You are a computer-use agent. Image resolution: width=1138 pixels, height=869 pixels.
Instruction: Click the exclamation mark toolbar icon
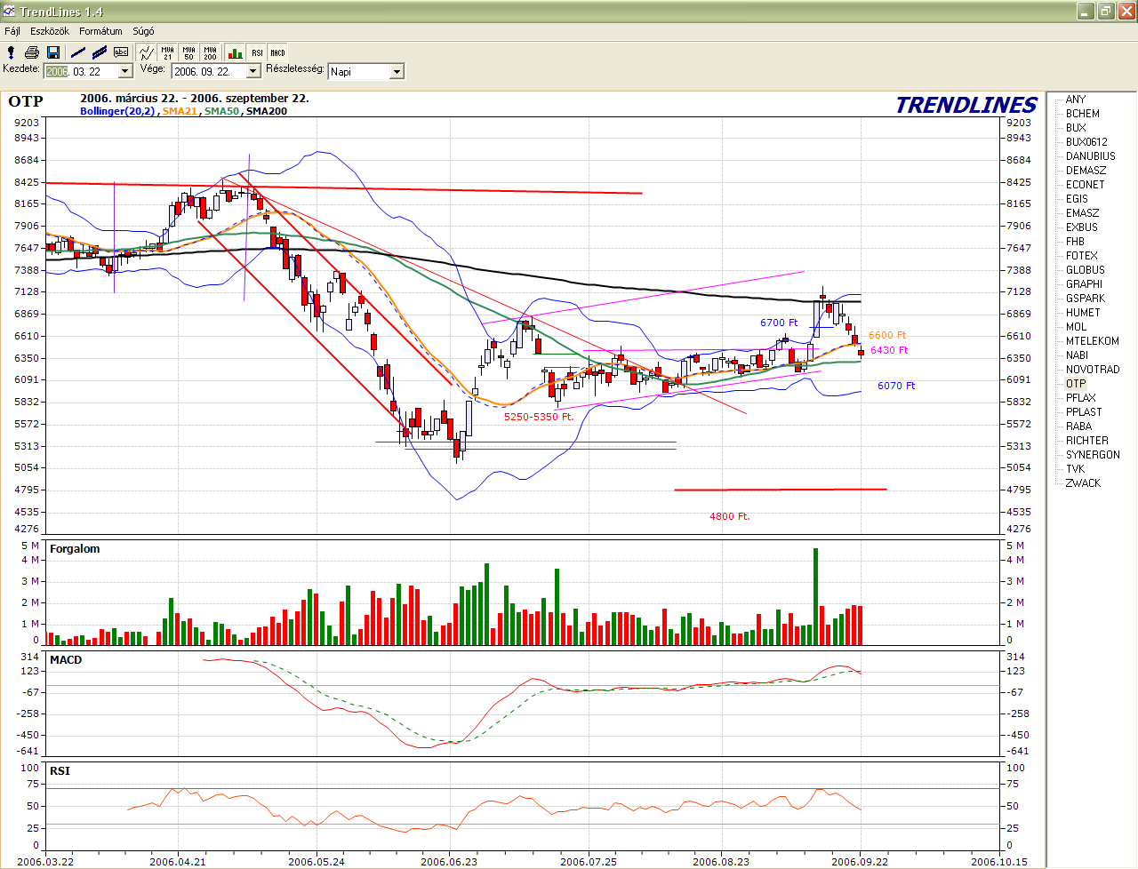coord(11,52)
